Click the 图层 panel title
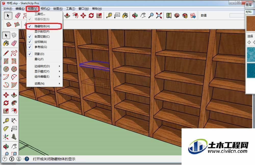255x165 pixels. point(249,5)
